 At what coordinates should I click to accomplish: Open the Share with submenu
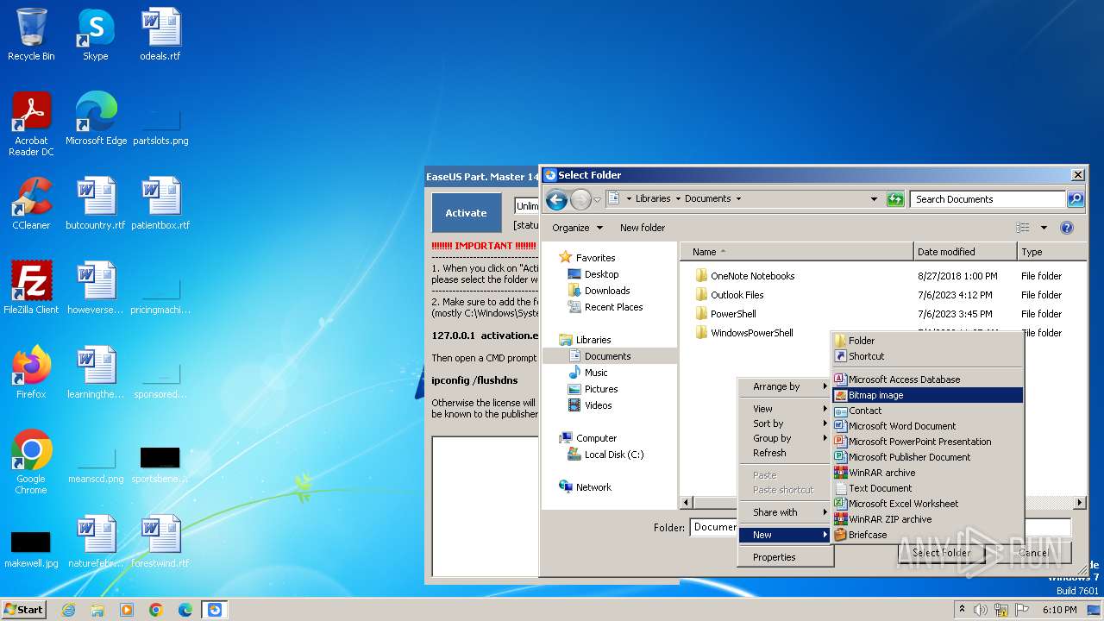pyautogui.click(x=786, y=512)
